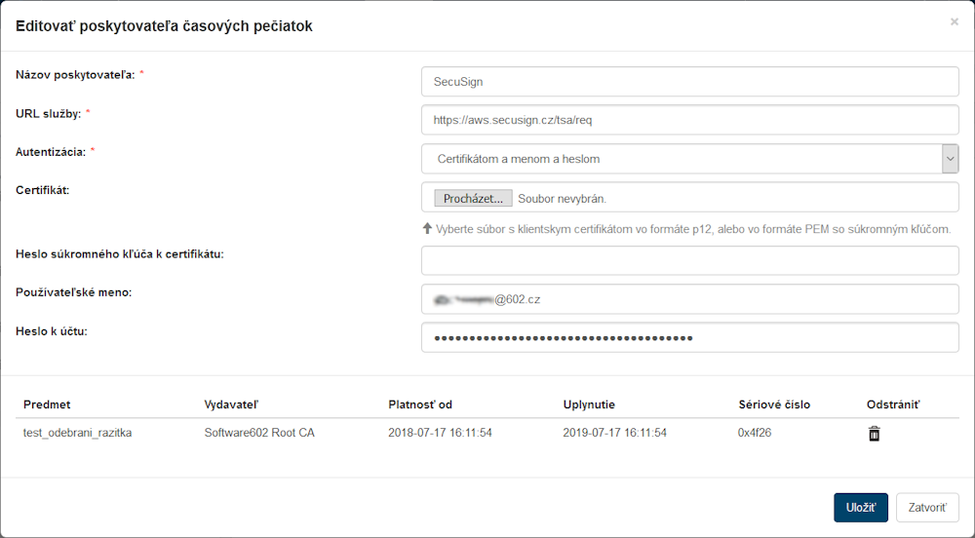Select the private key password input field
The image size is (975, 538).
690,261
